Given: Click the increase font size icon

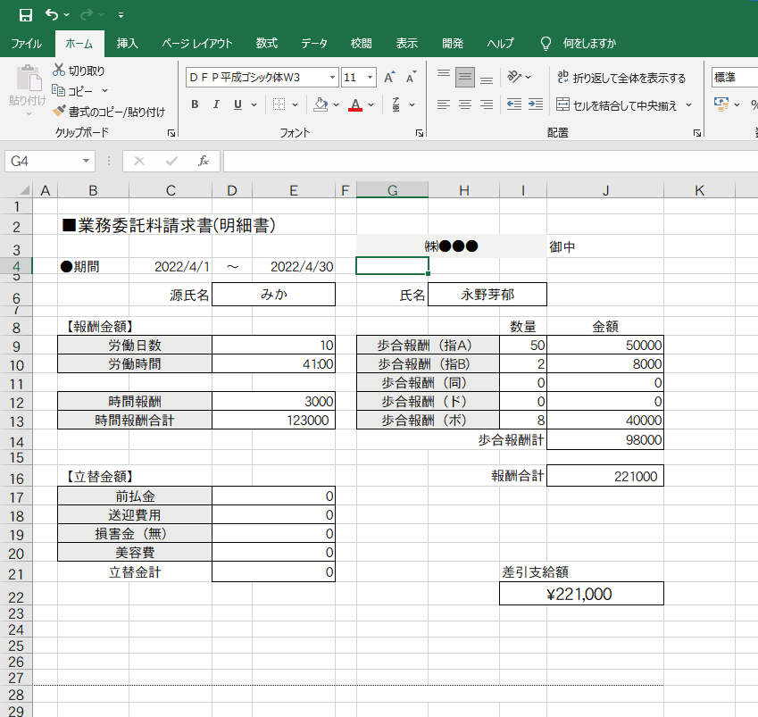Looking at the screenshot, I should [388, 78].
